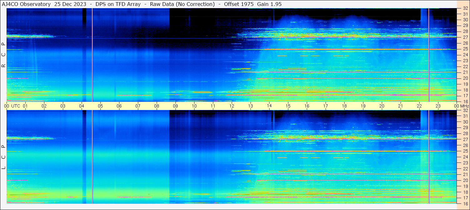Select the 04 hour mark on time axis
Screen dimensions: 470x210
(82, 106)
